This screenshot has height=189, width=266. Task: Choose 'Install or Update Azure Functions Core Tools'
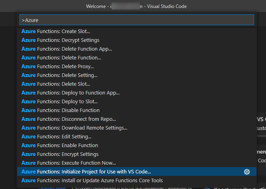click(136, 180)
